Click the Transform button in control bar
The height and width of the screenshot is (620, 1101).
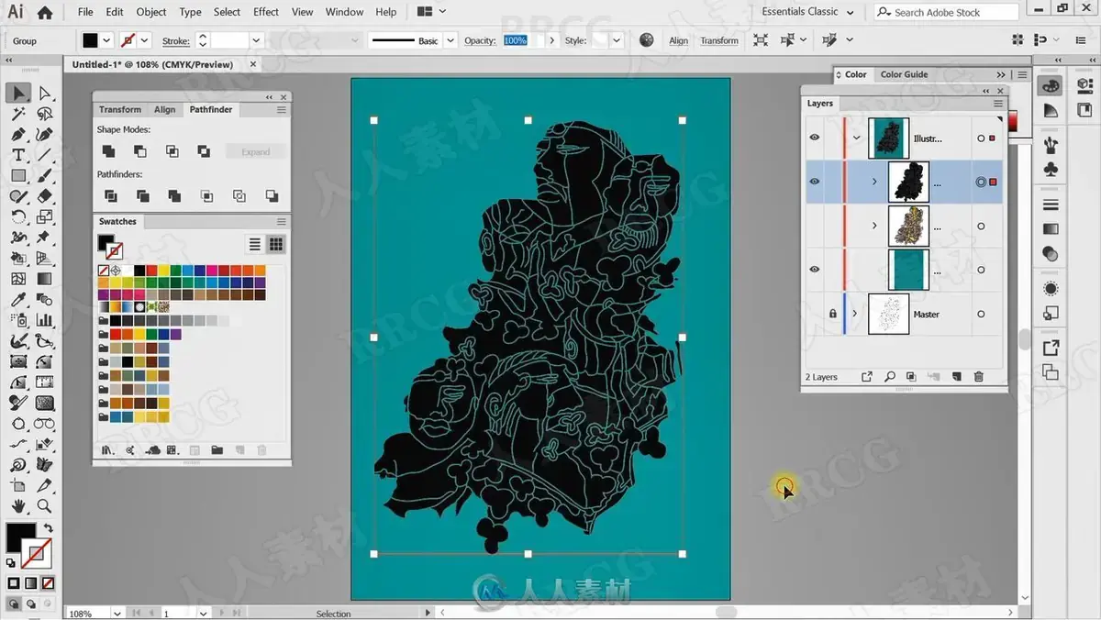pos(719,40)
